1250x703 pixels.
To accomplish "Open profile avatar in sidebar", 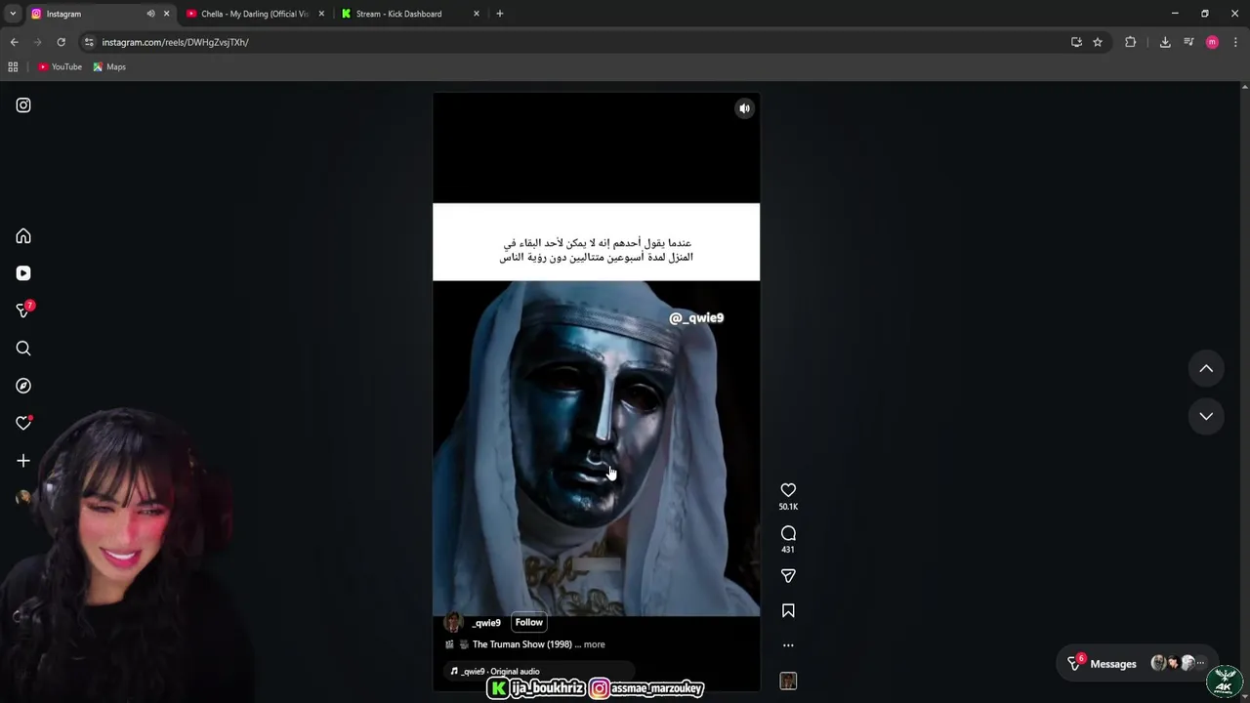I will (x=23, y=498).
